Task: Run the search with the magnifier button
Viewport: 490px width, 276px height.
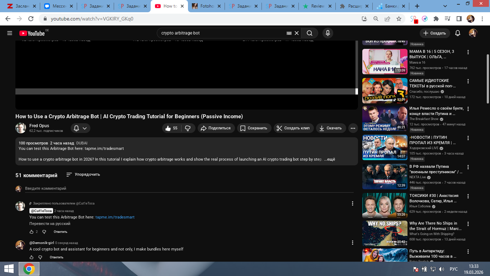Action: point(309,33)
